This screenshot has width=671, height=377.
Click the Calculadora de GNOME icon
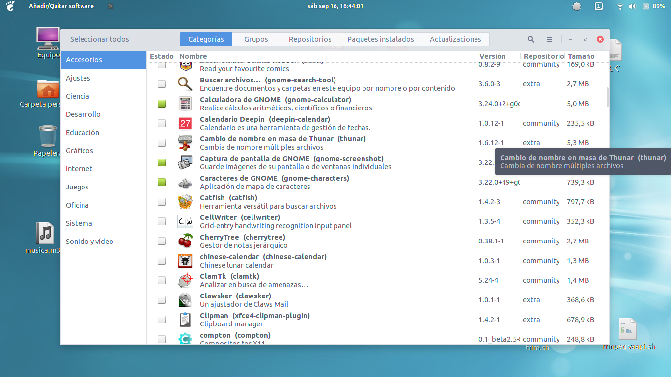pyautogui.click(x=185, y=104)
